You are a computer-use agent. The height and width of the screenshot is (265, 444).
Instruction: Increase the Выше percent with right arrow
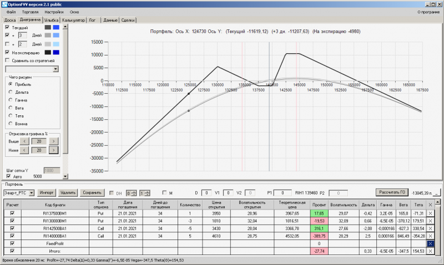[53, 141]
